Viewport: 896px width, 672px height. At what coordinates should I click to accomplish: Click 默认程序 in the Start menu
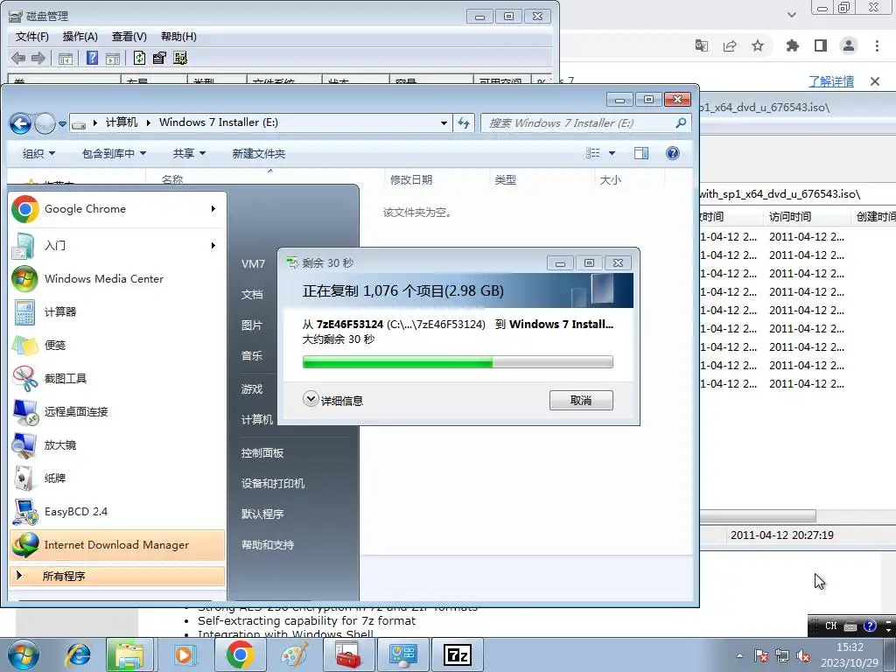pos(262,514)
